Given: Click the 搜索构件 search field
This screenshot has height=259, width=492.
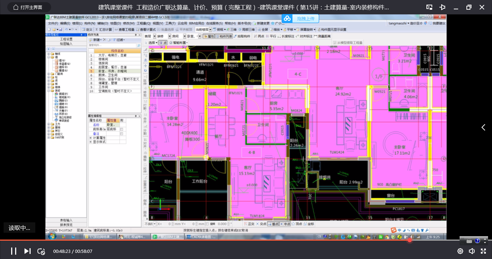Looking at the screenshot, I should pyautogui.click(x=115, y=46).
